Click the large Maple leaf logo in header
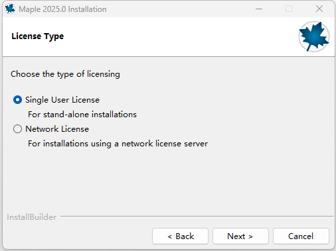Viewport: 336px width, 251px height. tap(314, 36)
